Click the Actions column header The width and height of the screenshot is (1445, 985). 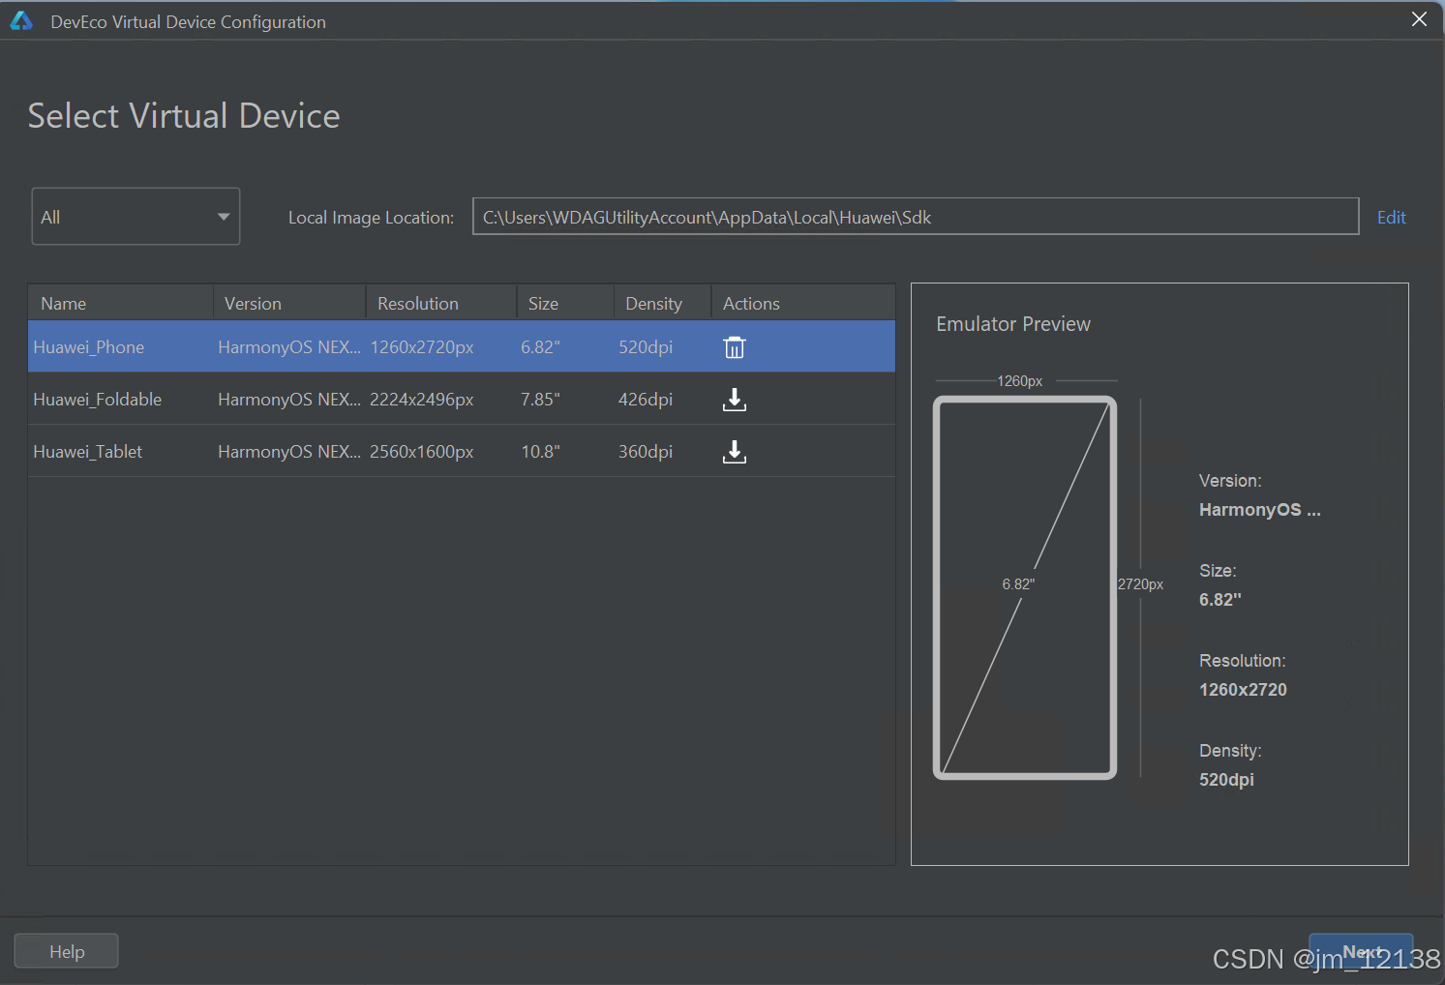(803, 303)
